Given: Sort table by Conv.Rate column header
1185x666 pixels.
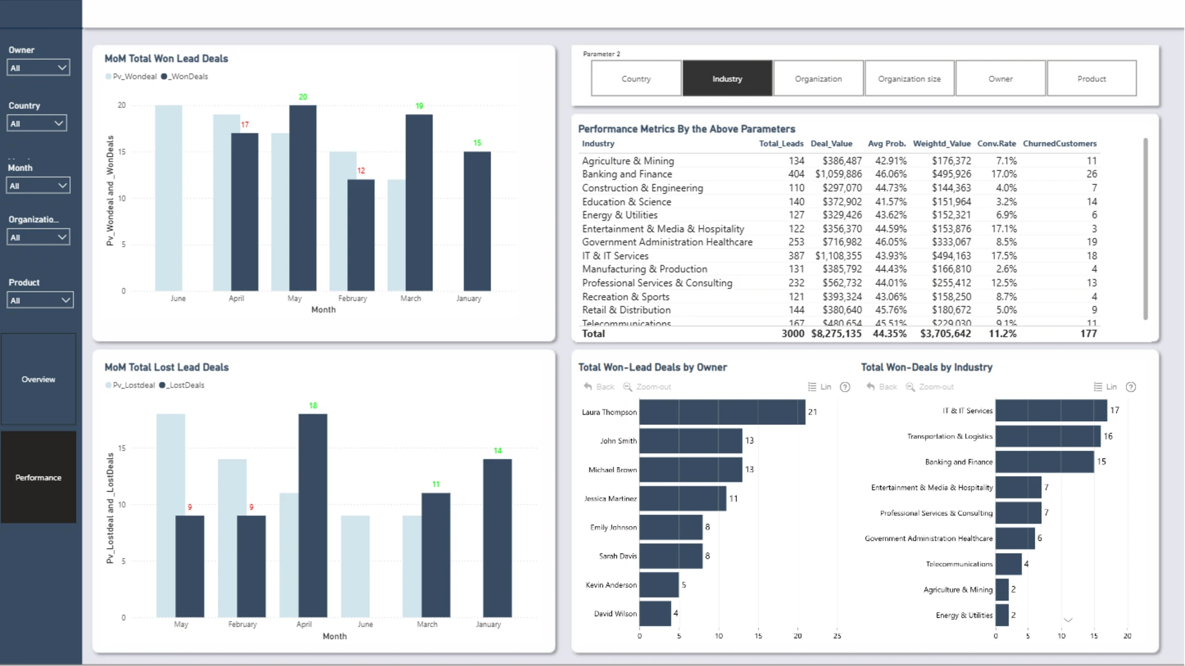Looking at the screenshot, I should point(996,144).
